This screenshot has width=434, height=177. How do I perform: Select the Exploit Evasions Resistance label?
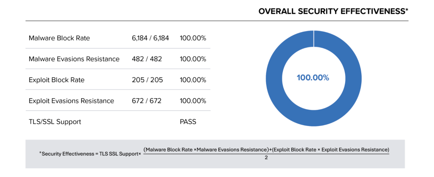click(x=72, y=101)
